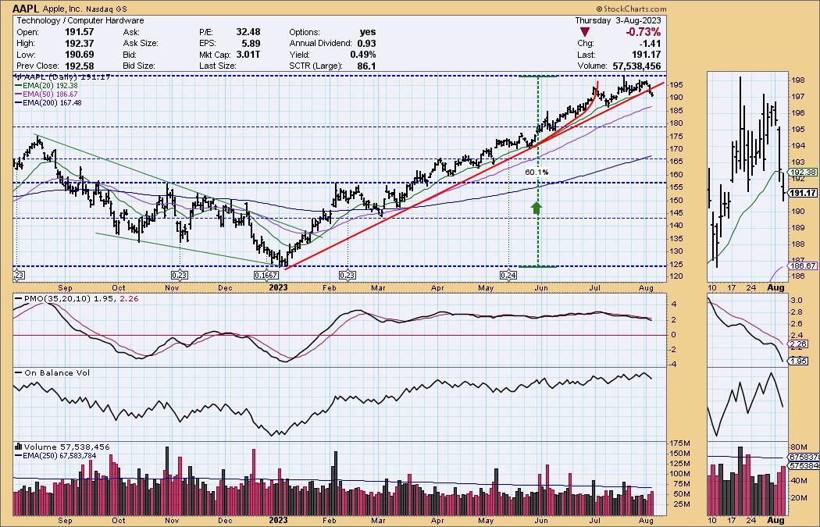Click the Low value 190.69
The width and height of the screenshot is (820, 527).
click(x=80, y=55)
